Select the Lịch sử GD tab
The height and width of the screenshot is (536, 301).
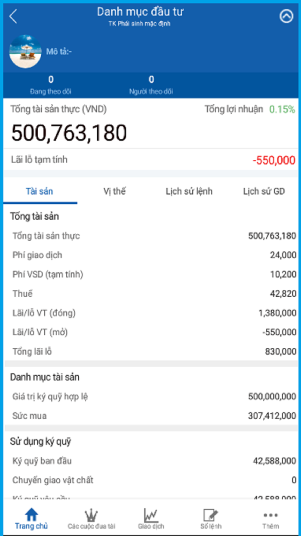(x=262, y=191)
